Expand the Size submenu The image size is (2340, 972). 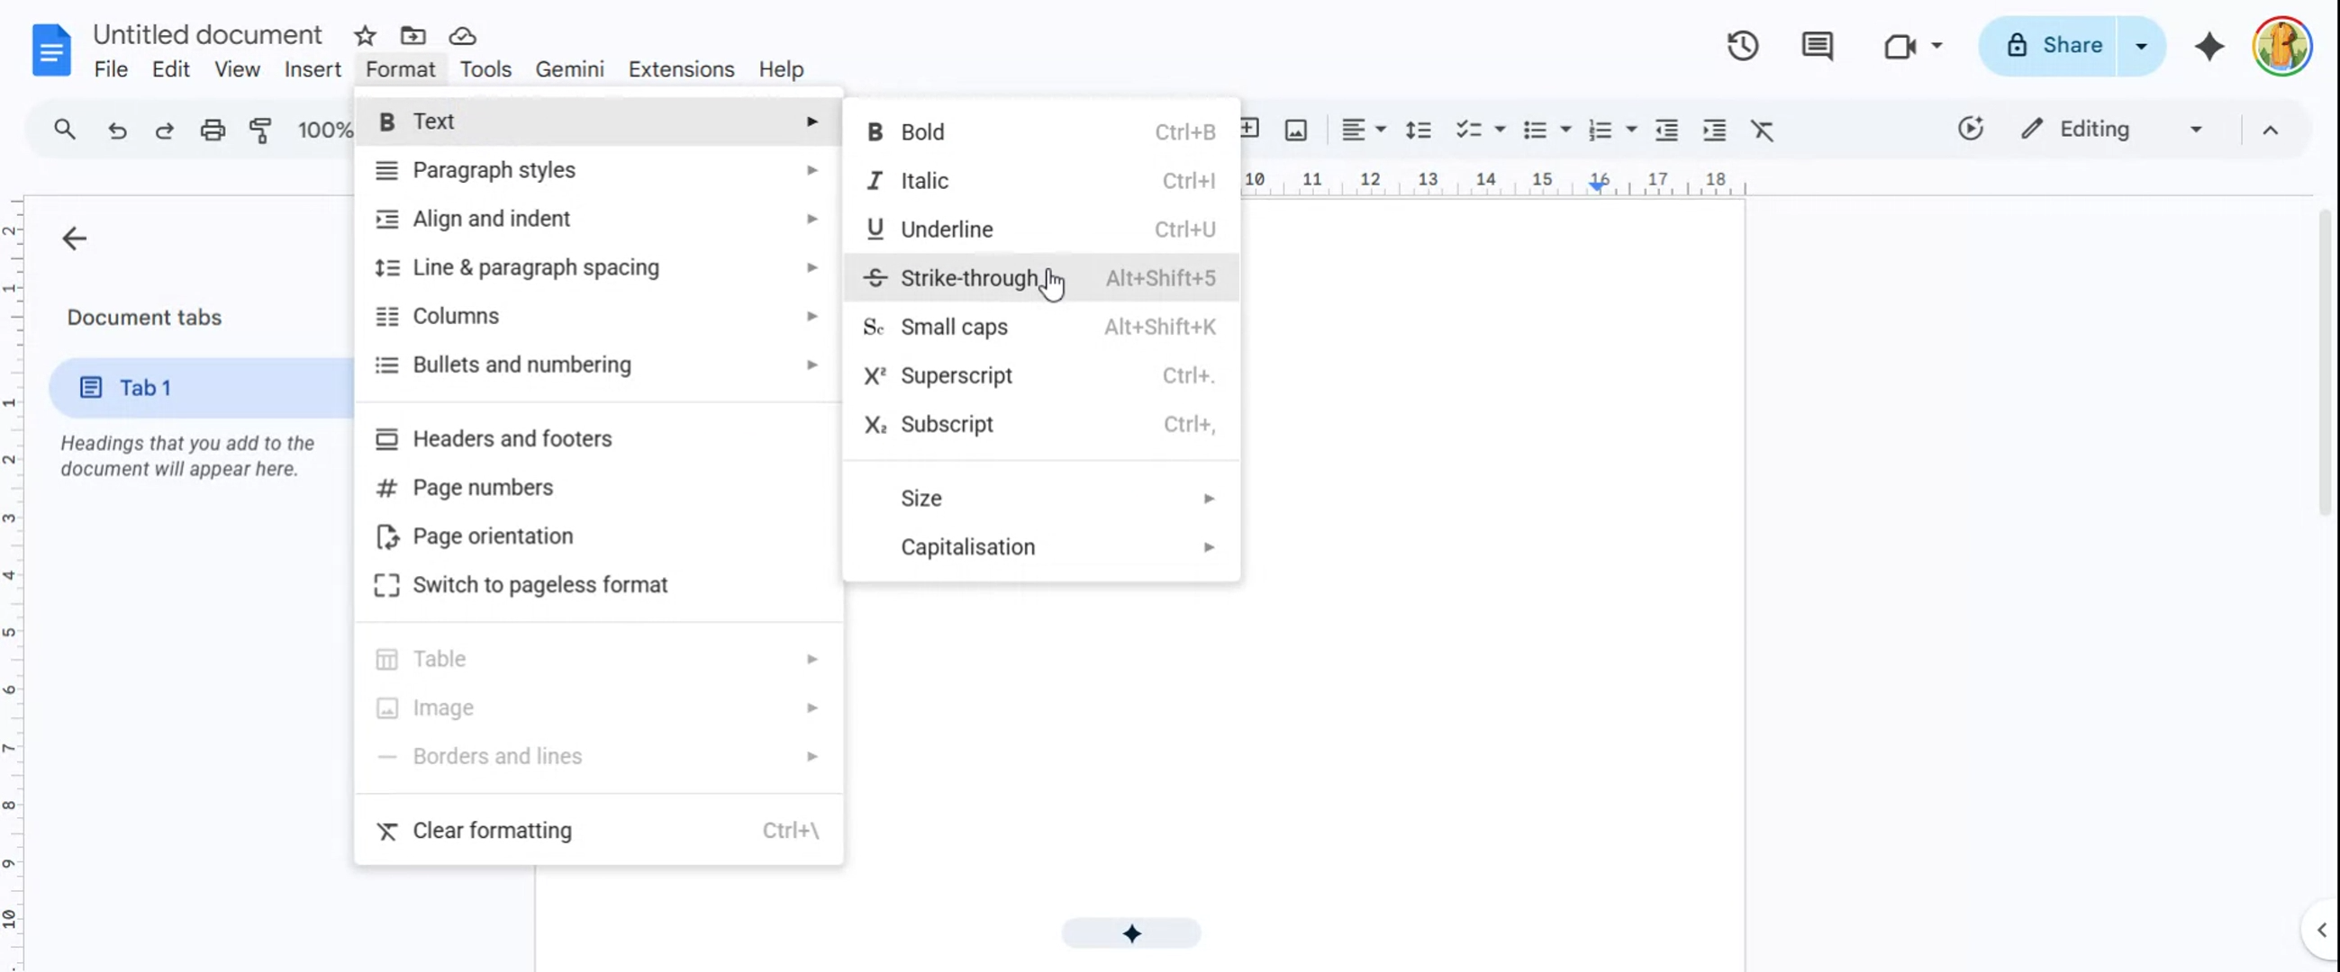pyautogui.click(x=1041, y=499)
